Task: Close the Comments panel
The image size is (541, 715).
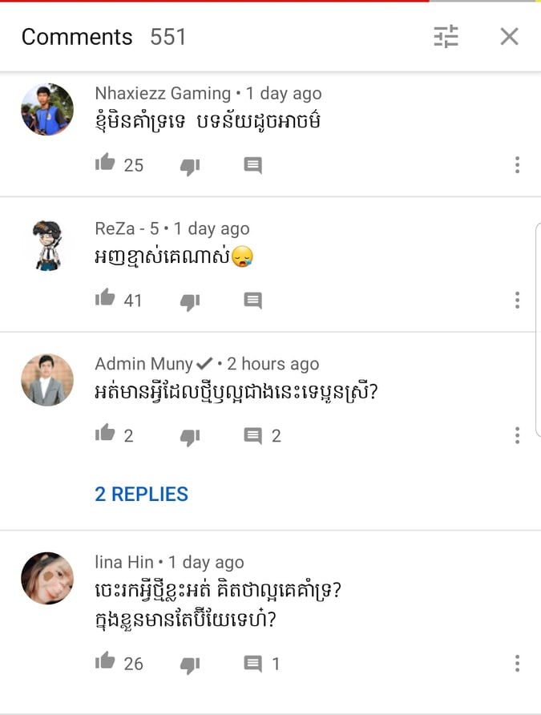Action: (509, 37)
